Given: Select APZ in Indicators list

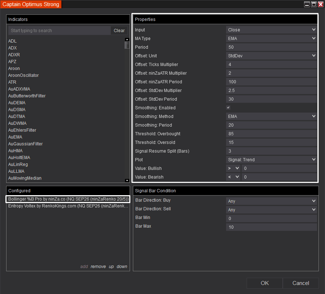Looking at the screenshot, I should 12,61.
